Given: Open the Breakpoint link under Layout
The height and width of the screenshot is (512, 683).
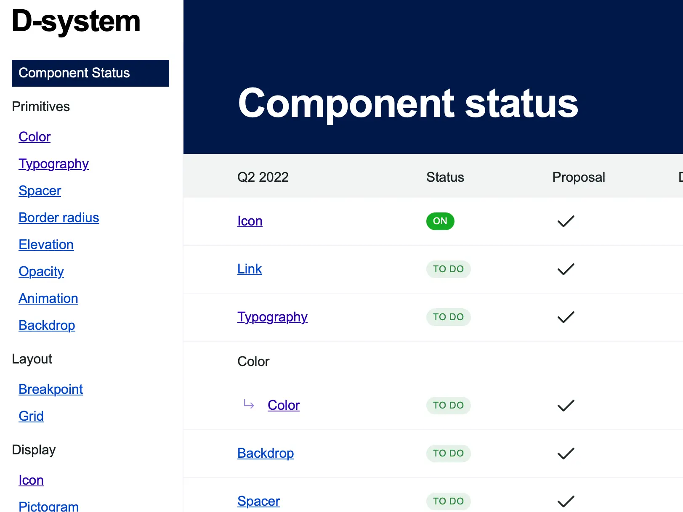Looking at the screenshot, I should point(50,389).
